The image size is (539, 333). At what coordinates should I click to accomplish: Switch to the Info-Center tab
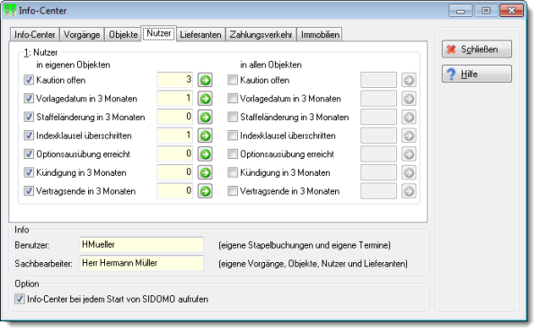point(35,35)
